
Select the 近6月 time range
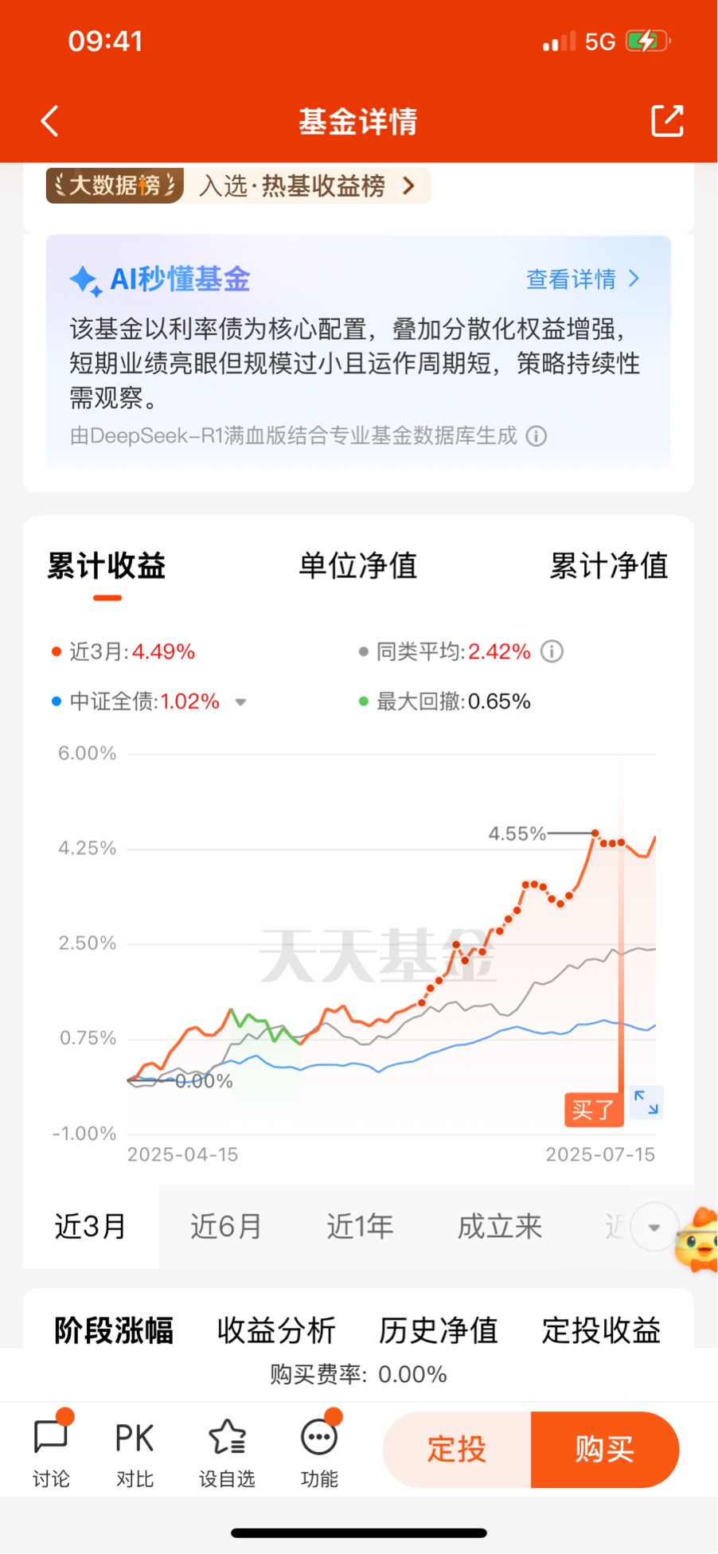(x=226, y=1227)
